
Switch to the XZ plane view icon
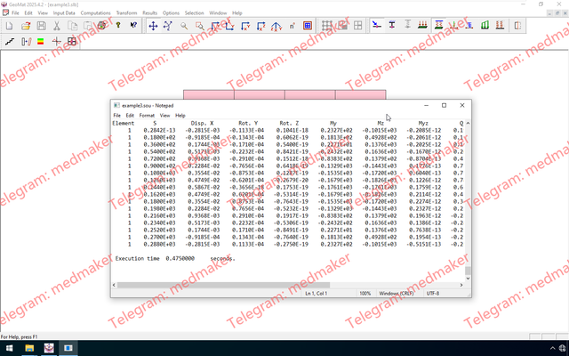pyautogui.click(x=260, y=26)
